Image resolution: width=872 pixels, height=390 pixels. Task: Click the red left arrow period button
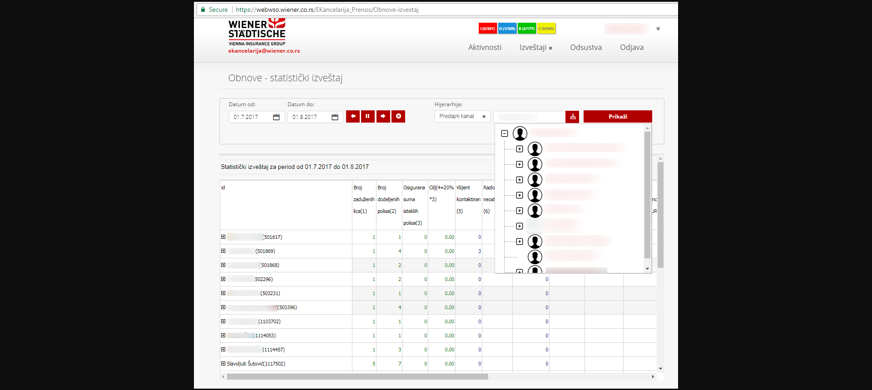pos(353,117)
